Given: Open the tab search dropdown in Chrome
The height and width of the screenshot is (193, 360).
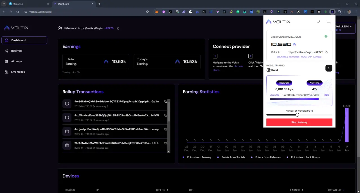Looking at the screenshot, I should [x=4, y=4].
